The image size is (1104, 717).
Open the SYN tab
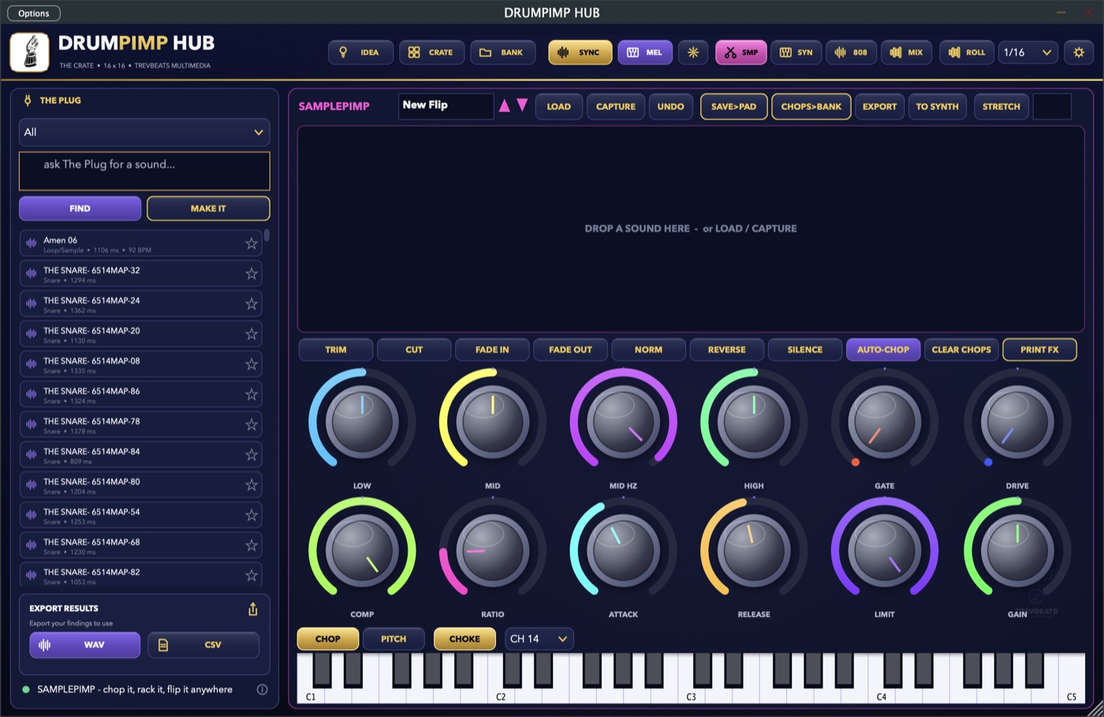pyautogui.click(x=796, y=53)
